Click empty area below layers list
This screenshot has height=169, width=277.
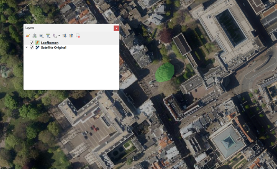point(71,71)
